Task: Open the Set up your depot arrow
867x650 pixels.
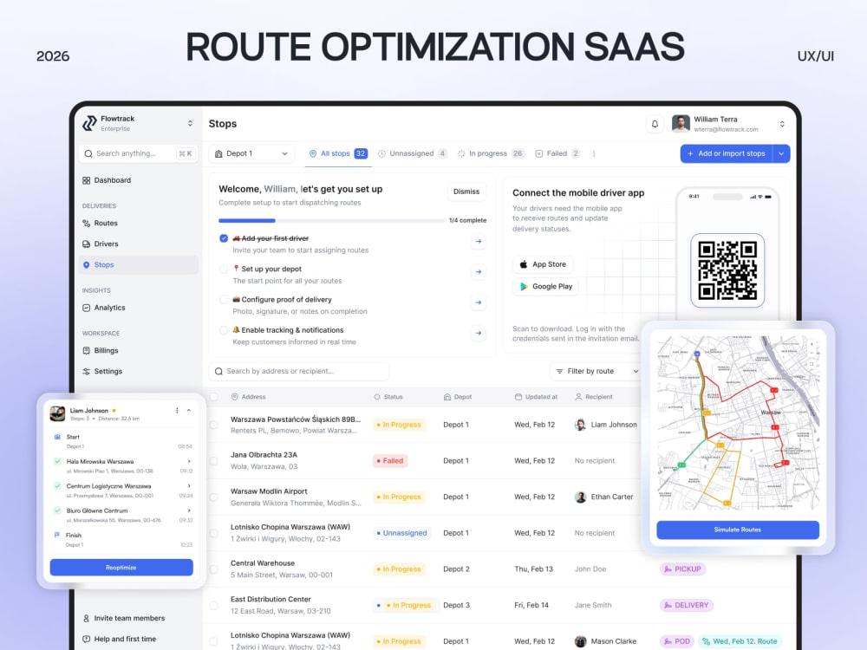Action: pyautogui.click(x=479, y=272)
